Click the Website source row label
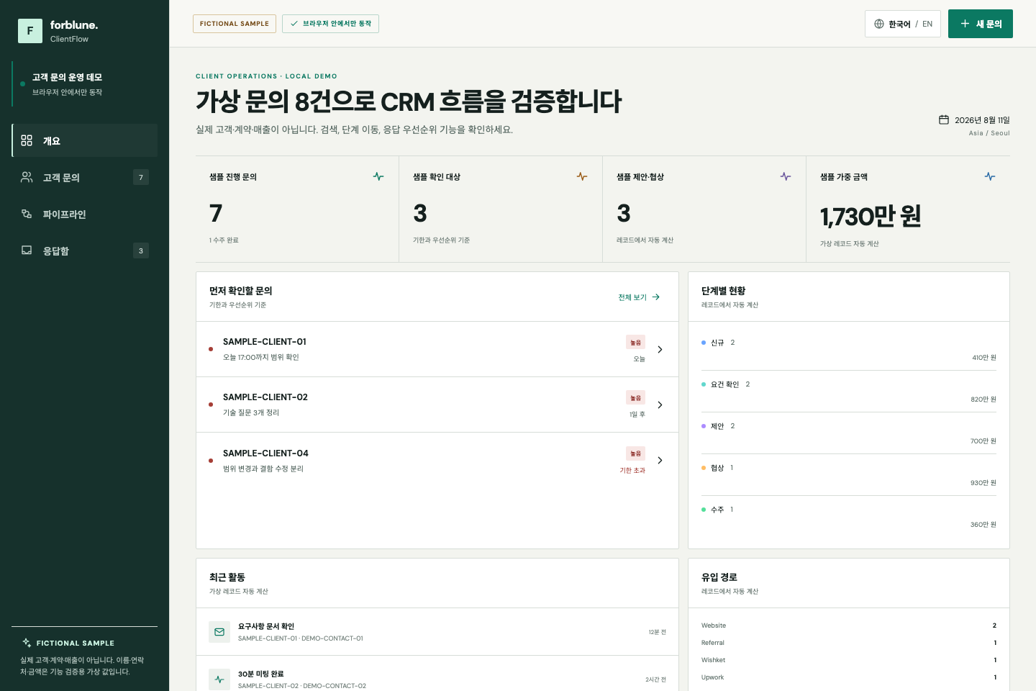The height and width of the screenshot is (691, 1036). click(714, 625)
